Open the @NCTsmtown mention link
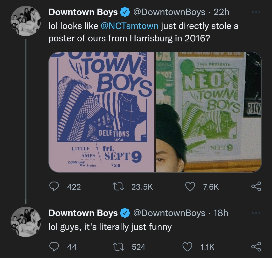This screenshot has height=258, width=272. [x=129, y=26]
